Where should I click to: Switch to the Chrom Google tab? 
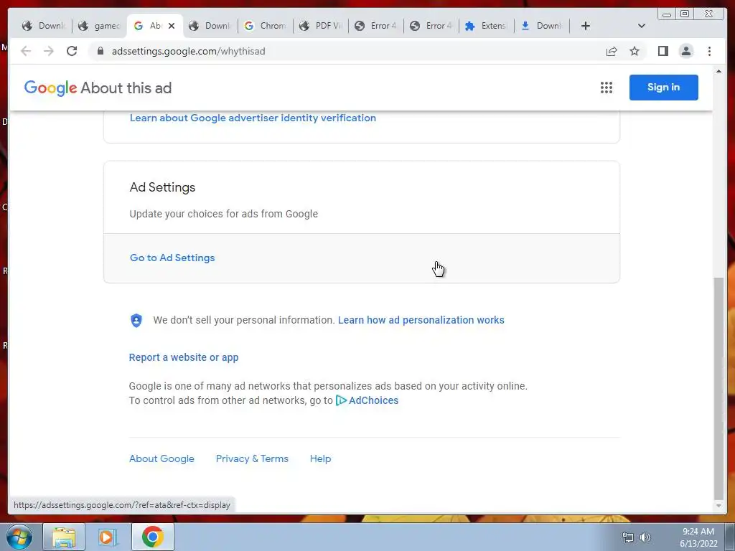tap(265, 26)
